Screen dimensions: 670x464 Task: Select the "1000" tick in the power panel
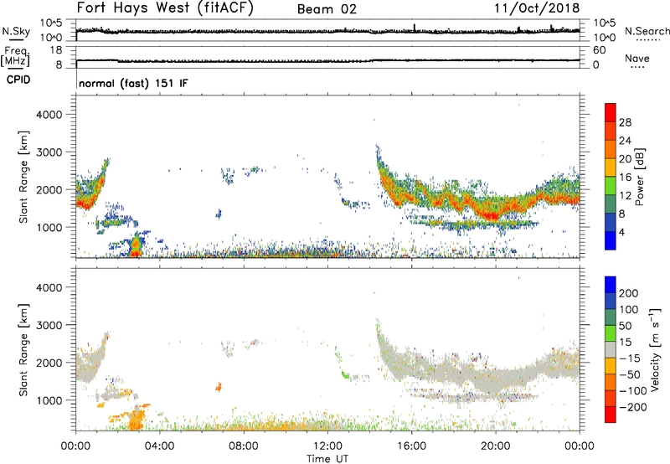point(49,227)
